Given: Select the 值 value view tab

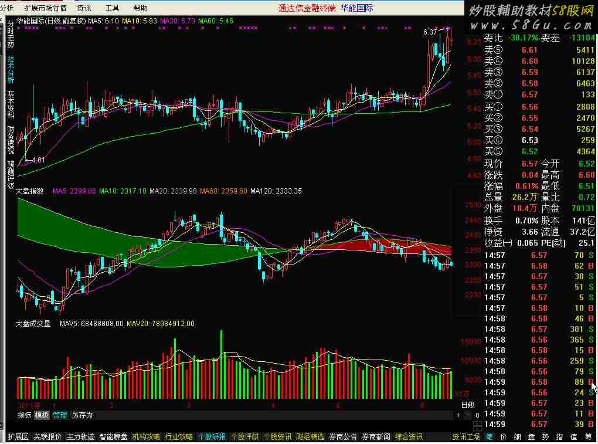Looking at the screenshot, I should [573, 437].
